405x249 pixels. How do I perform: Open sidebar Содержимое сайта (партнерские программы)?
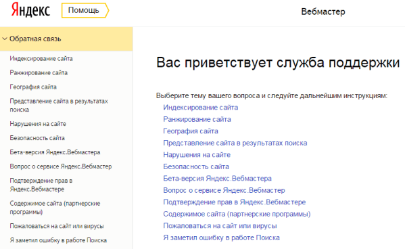pyautogui.click(x=55, y=208)
